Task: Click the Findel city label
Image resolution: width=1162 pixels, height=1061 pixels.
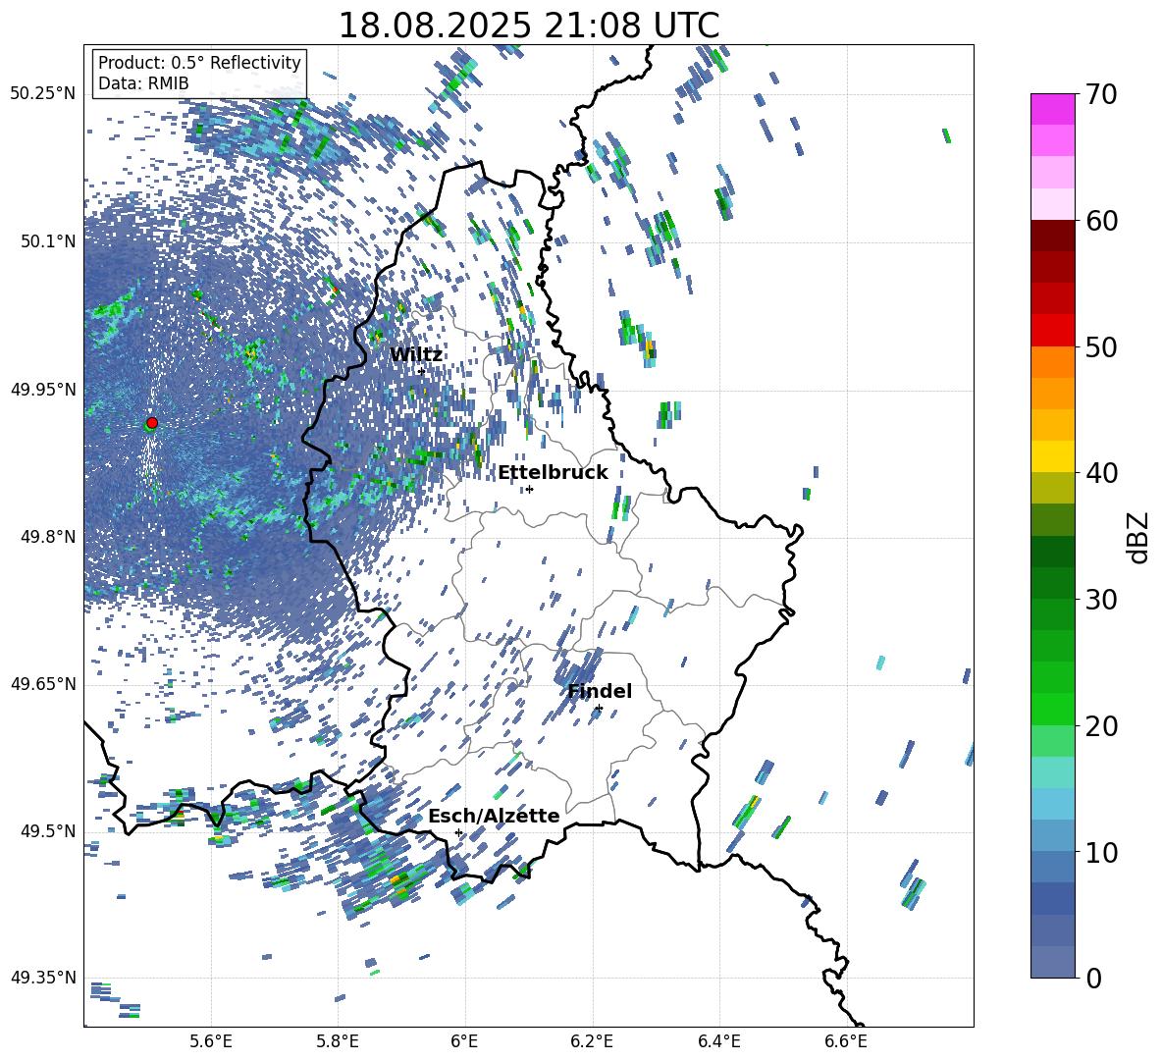Action: [x=600, y=691]
